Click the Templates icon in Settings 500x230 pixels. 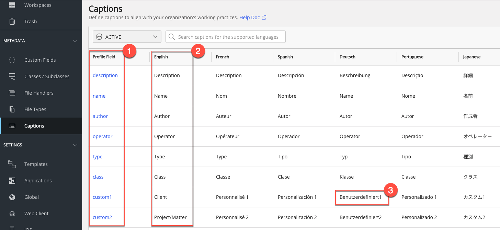pyautogui.click(x=12, y=164)
